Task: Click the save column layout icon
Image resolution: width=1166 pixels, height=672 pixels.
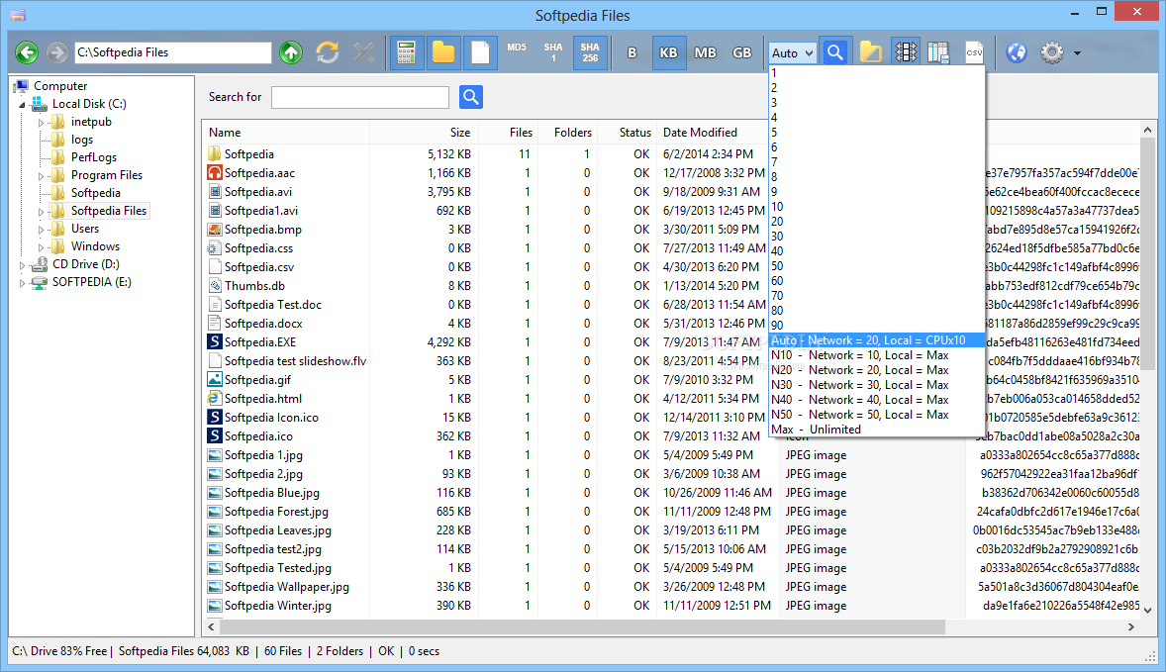Action: [938, 52]
